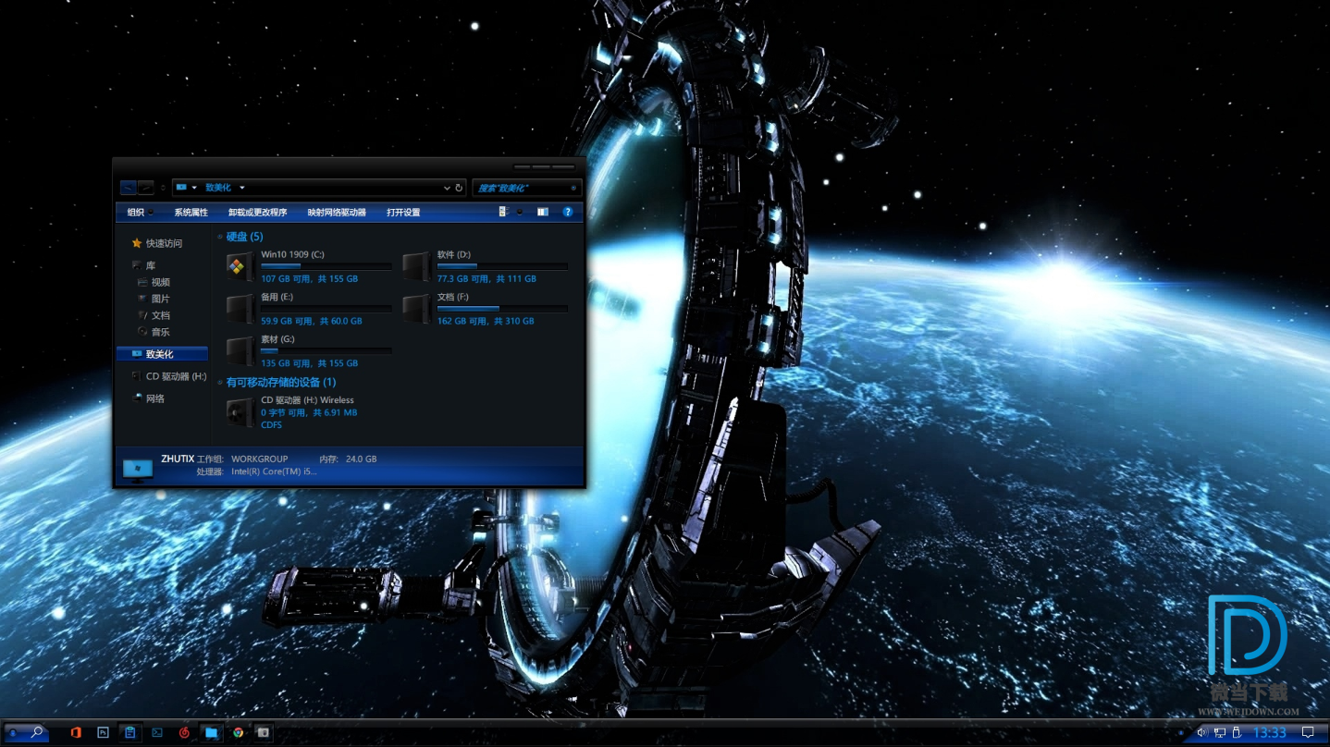Open the 视频 library
Screen dimensions: 1330x747
point(154,282)
